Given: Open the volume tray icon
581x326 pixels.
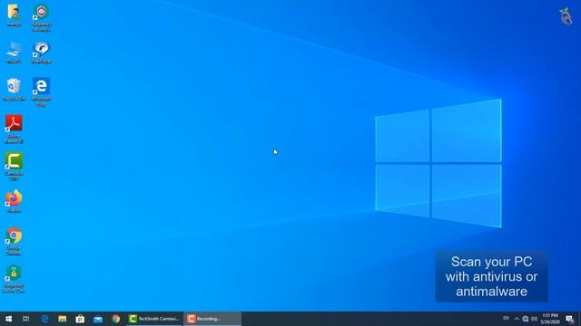Looking at the screenshot, I should click(x=535, y=319).
